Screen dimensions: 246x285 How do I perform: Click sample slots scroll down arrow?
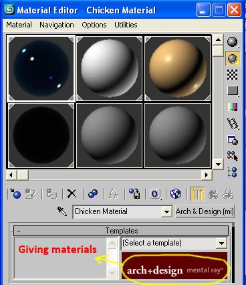point(218,165)
